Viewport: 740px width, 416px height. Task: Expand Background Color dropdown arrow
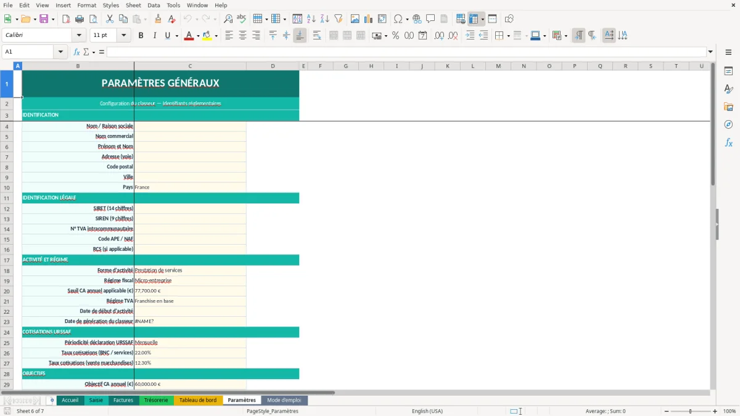click(215, 36)
